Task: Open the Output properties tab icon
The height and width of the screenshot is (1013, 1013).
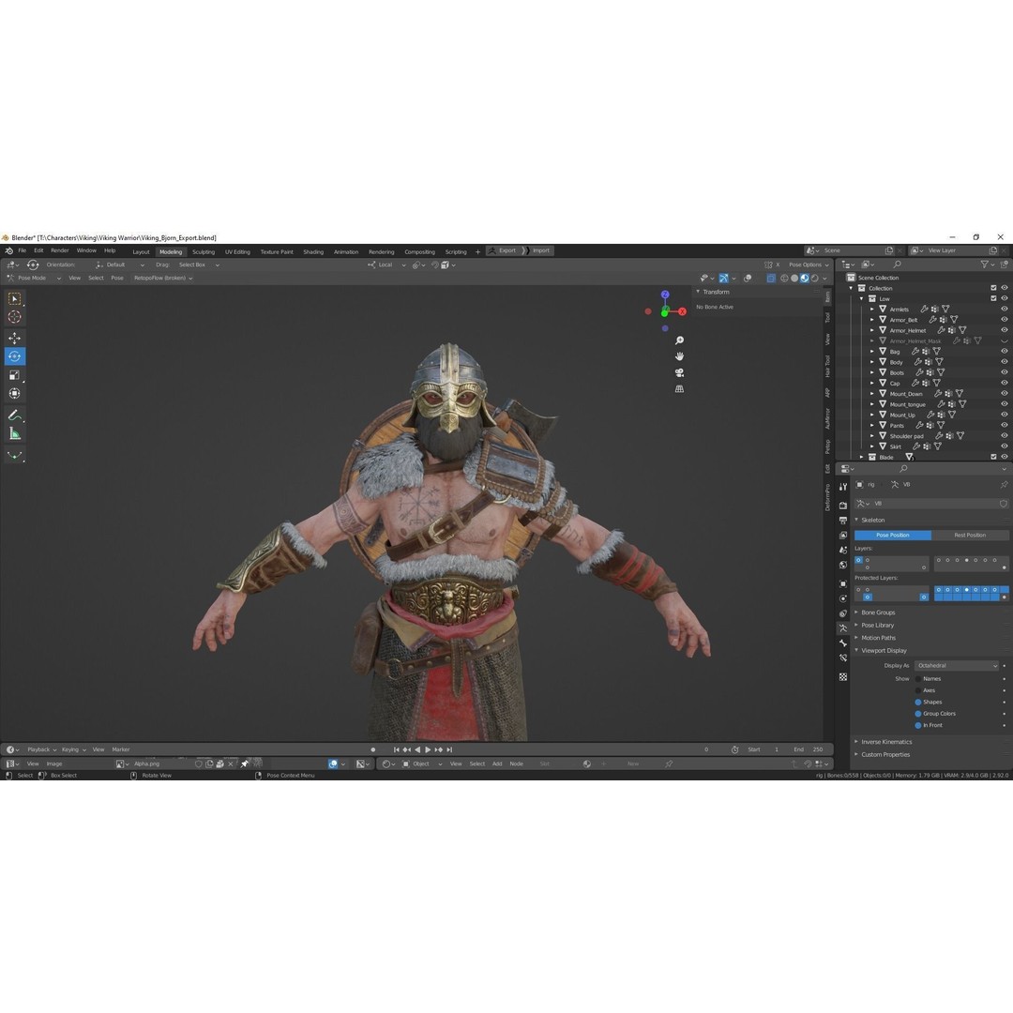Action: 843,520
